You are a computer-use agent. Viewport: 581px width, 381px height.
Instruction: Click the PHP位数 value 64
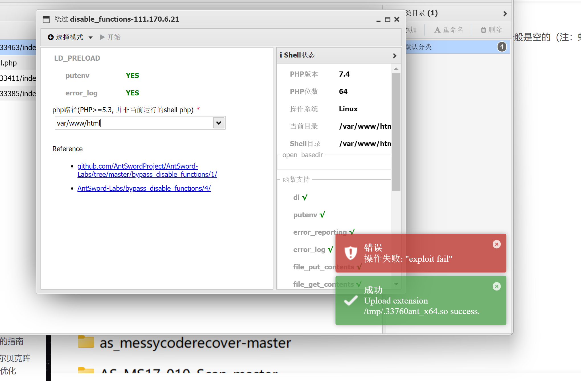[x=343, y=92]
